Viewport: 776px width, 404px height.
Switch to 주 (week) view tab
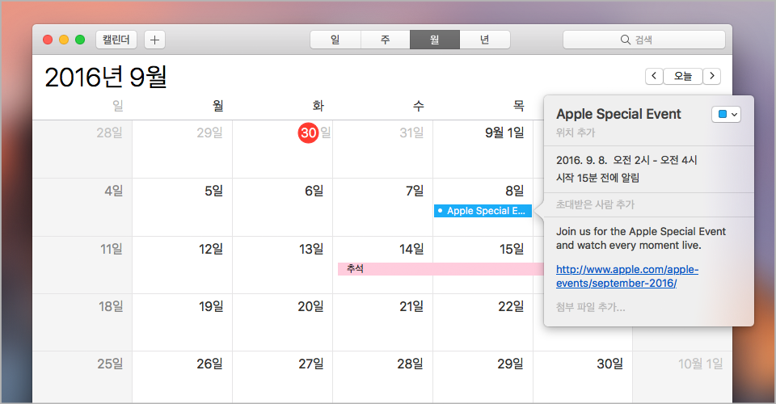pyautogui.click(x=386, y=40)
